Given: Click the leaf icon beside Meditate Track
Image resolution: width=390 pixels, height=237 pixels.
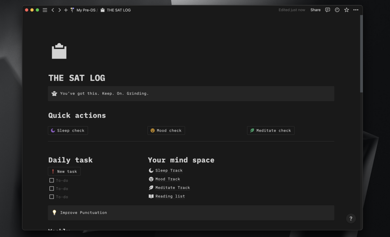Looking at the screenshot, I should [151, 187].
